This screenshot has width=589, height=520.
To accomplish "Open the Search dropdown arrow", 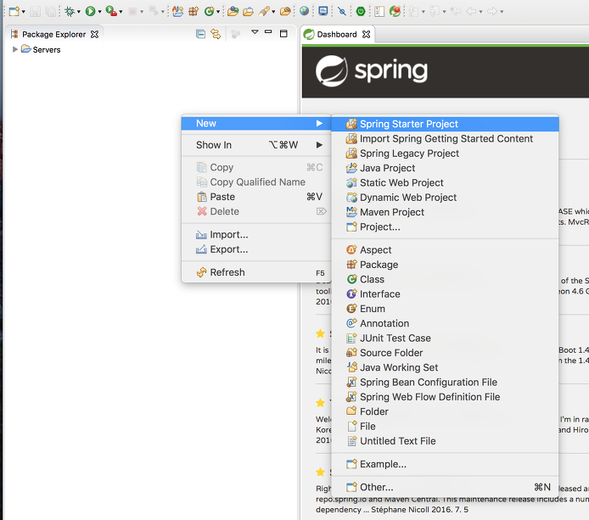I will 273,12.
